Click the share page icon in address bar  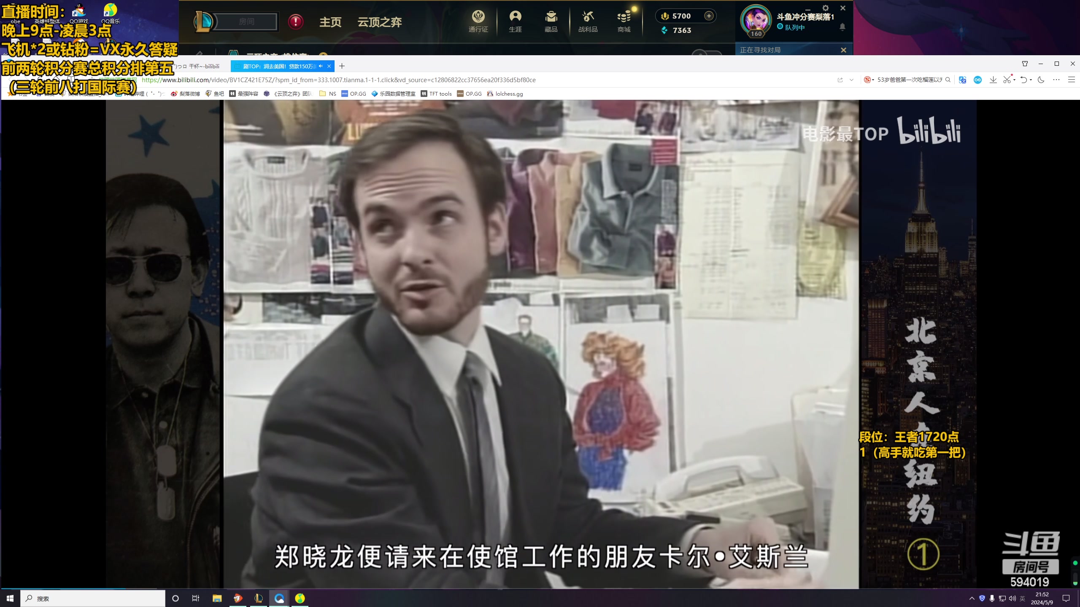pyautogui.click(x=840, y=80)
